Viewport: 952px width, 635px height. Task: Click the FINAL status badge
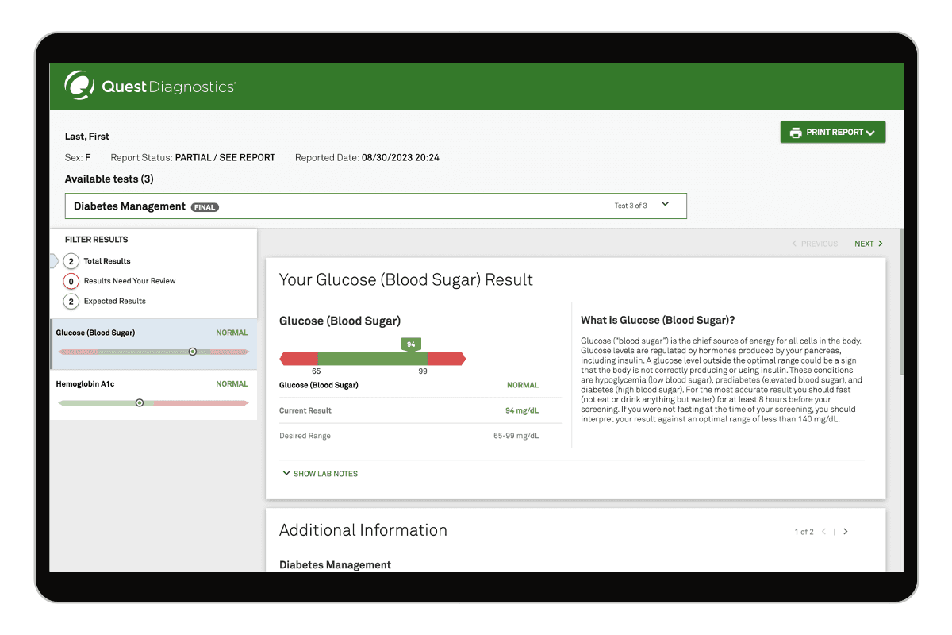(205, 207)
